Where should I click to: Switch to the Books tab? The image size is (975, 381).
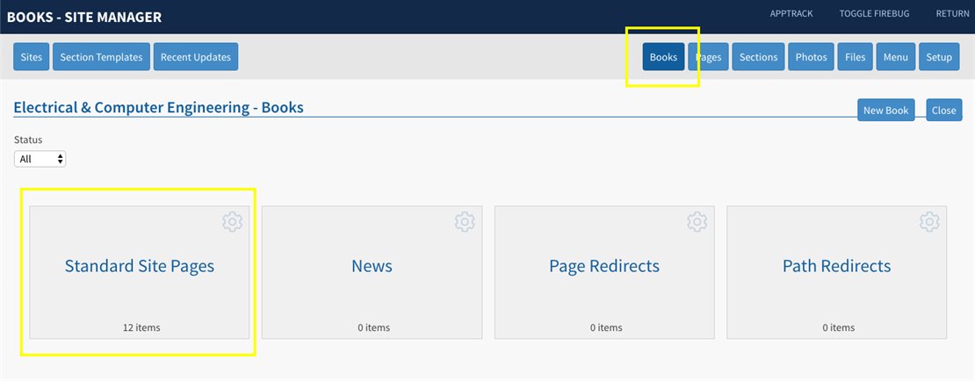tap(663, 56)
